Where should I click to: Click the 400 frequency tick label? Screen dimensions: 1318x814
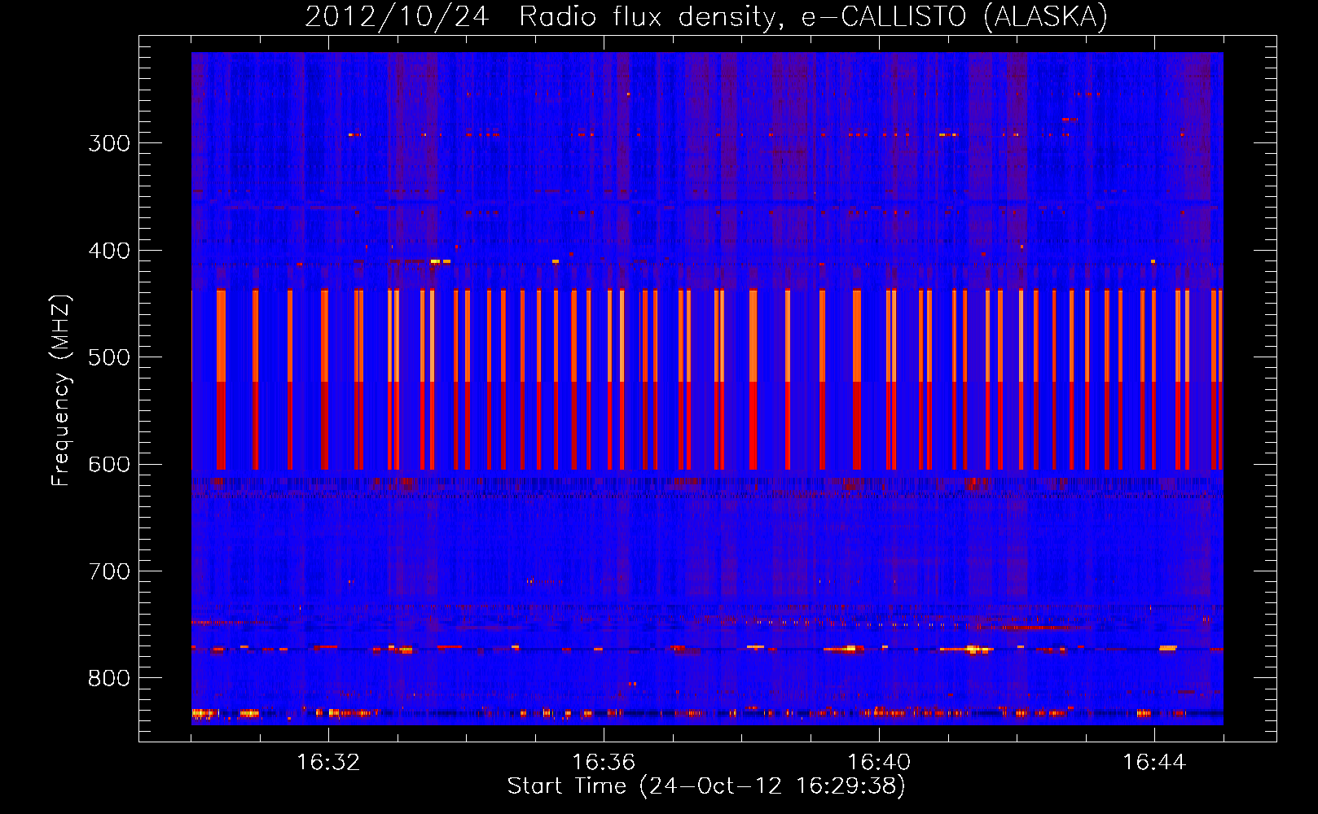tap(109, 251)
